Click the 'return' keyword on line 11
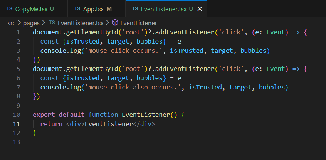The width and height of the screenshot is (326, 160). (x=51, y=124)
